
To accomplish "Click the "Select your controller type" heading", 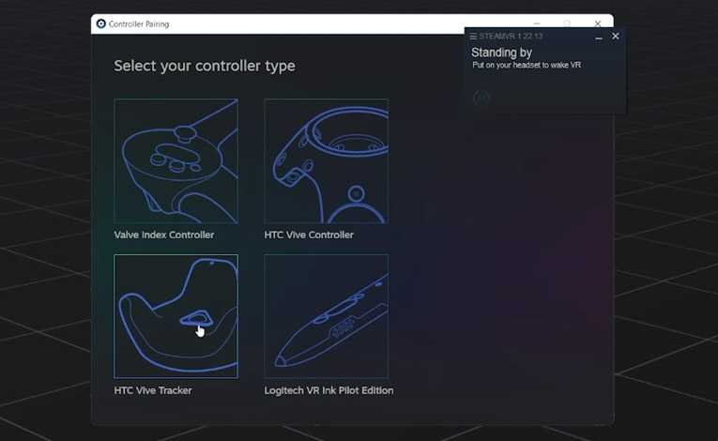I will pyautogui.click(x=205, y=66).
